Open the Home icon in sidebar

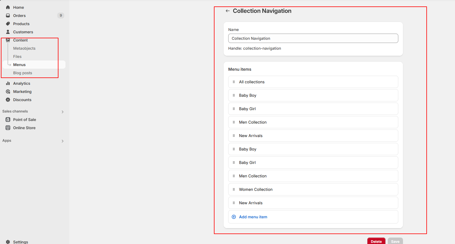click(x=8, y=7)
